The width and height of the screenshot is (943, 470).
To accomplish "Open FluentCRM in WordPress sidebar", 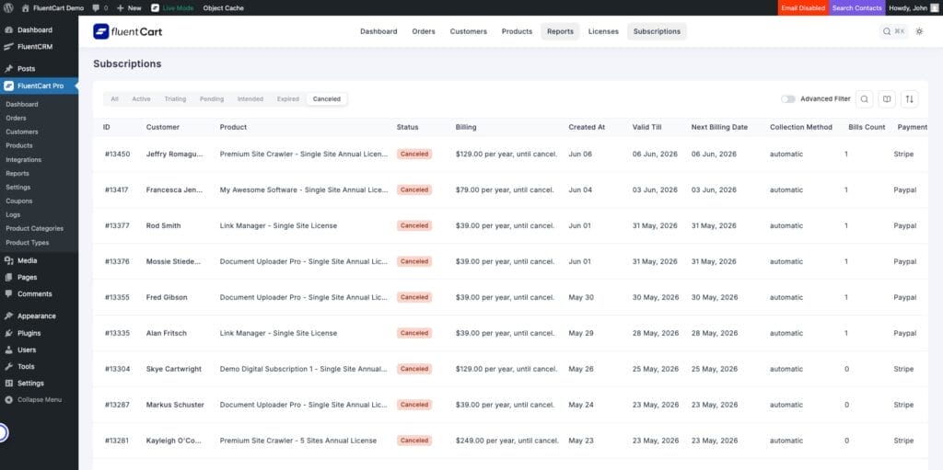I will point(39,46).
